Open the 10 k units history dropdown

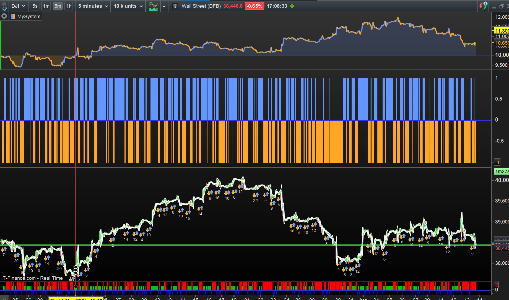pyautogui.click(x=128, y=6)
